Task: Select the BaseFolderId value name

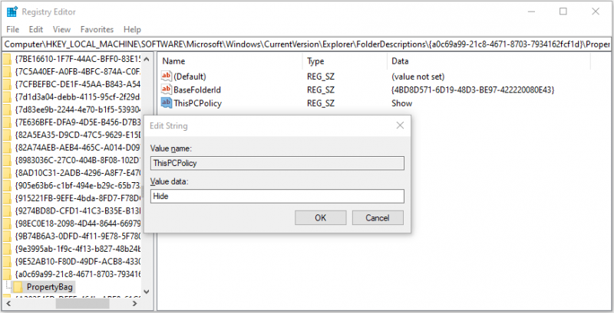Action: click(x=197, y=90)
